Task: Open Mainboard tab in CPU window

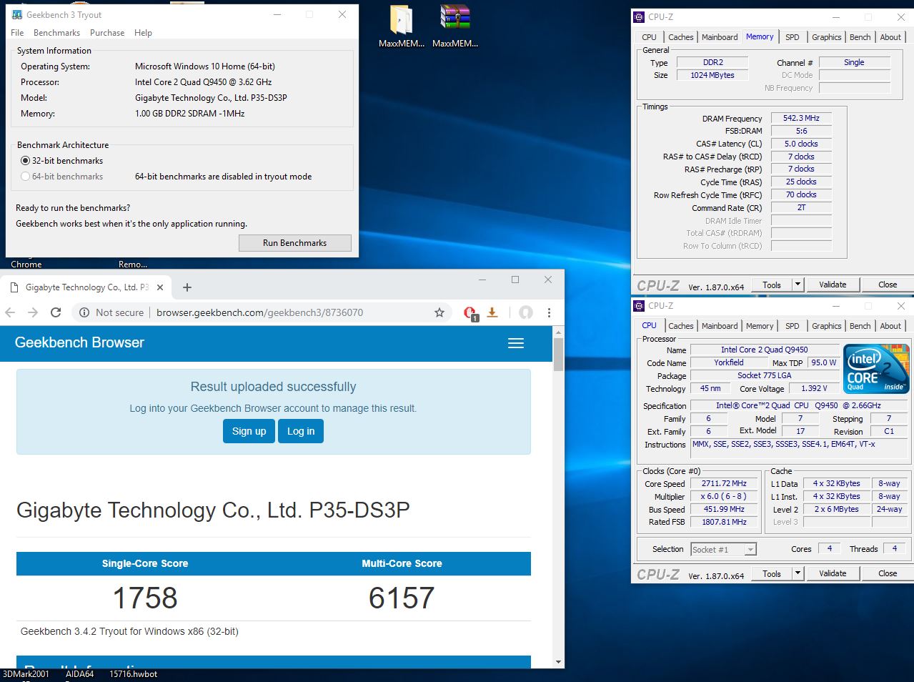Action: click(720, 326)
